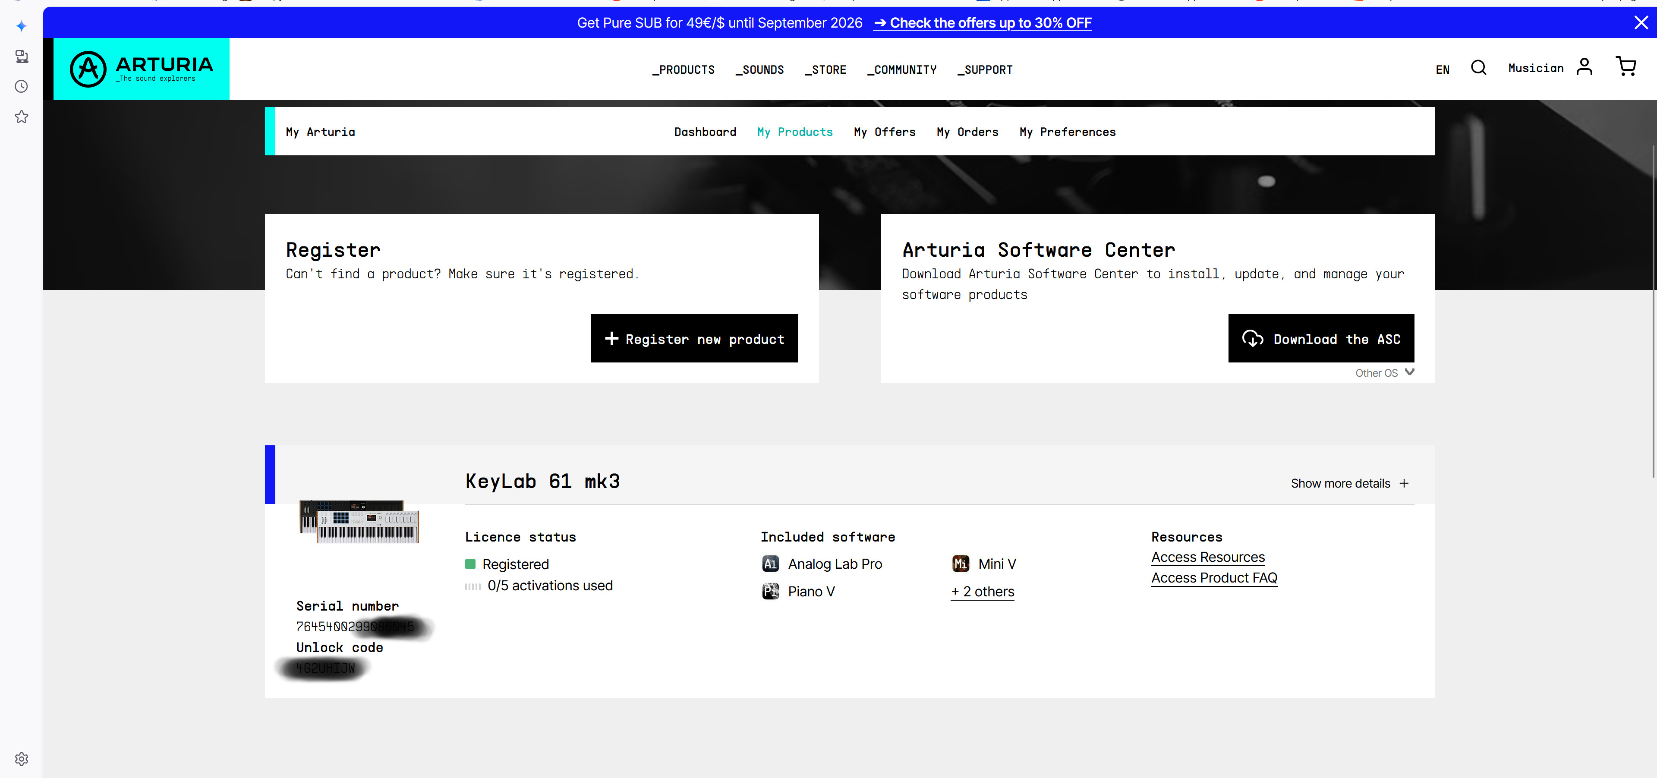Click the Mini V software icon

coord(961,564)
